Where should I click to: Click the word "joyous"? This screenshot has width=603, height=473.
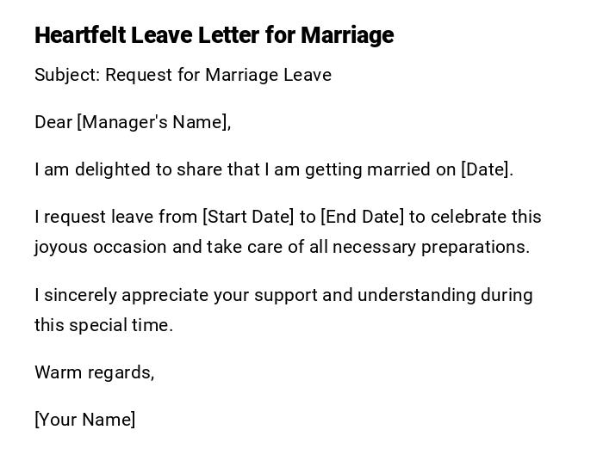64,247
